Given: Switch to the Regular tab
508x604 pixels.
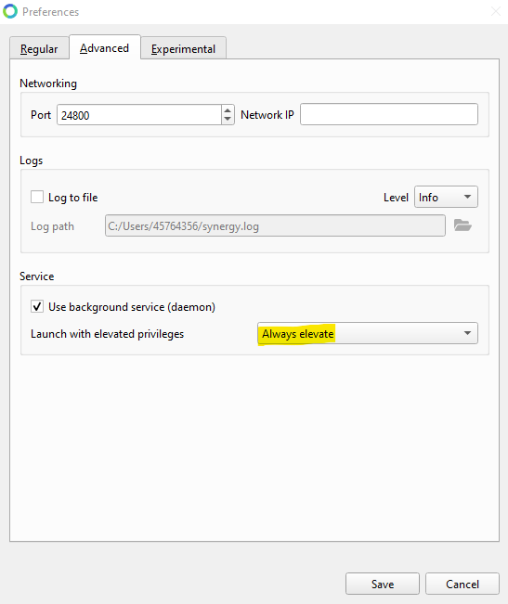Looking at the screenshot, I should tap(39, 48).
